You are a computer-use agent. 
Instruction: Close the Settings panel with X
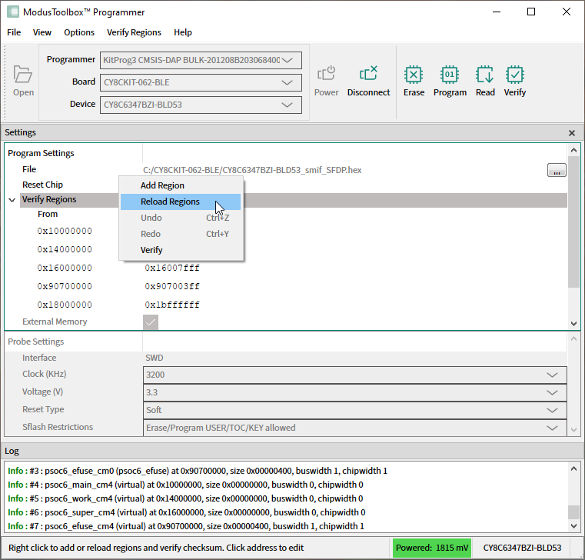pos(571,133)
